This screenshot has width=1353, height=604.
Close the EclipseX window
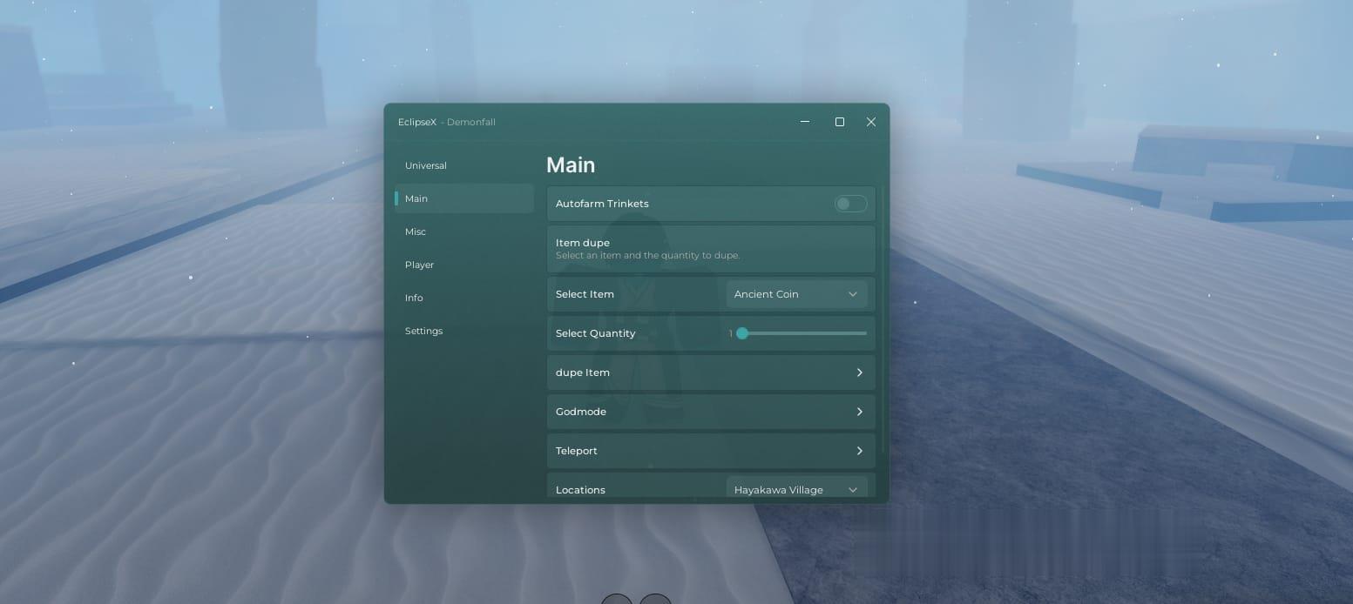coord(871,122)
